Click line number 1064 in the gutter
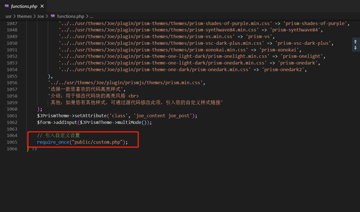This screenshot has height=212, width=360. tap(12, 135)
